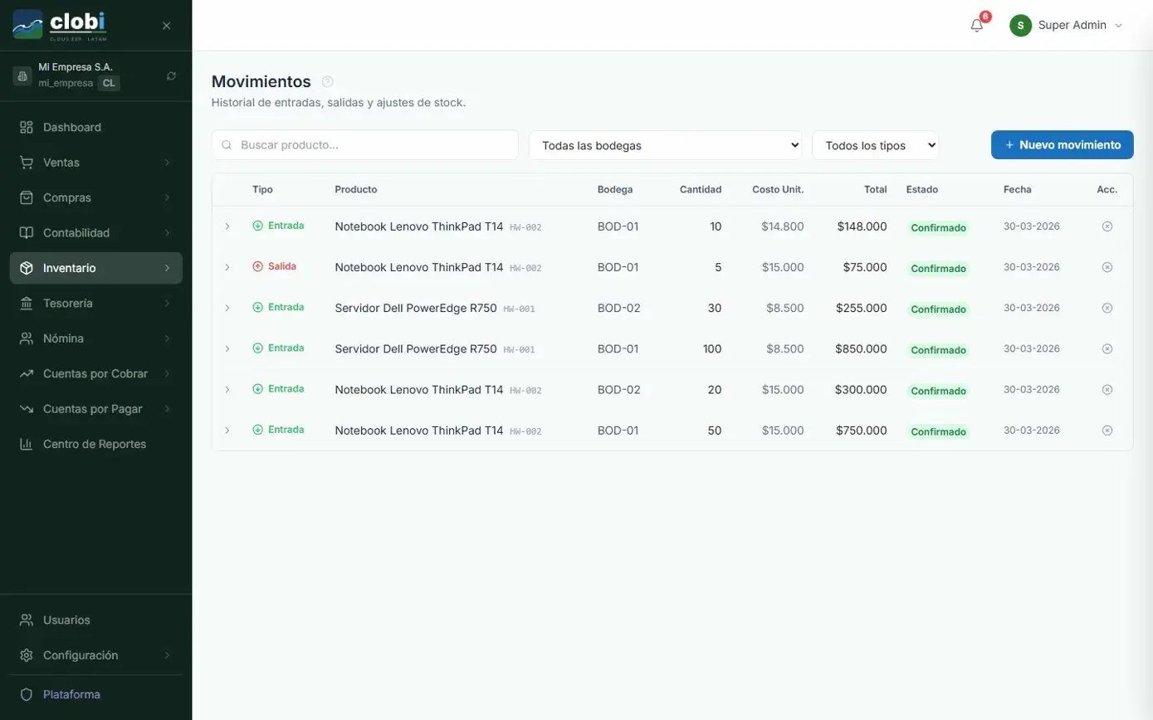1153x720 pixels.
Task: Expand the first Entrada row details
Action: (x=227, y=226)
